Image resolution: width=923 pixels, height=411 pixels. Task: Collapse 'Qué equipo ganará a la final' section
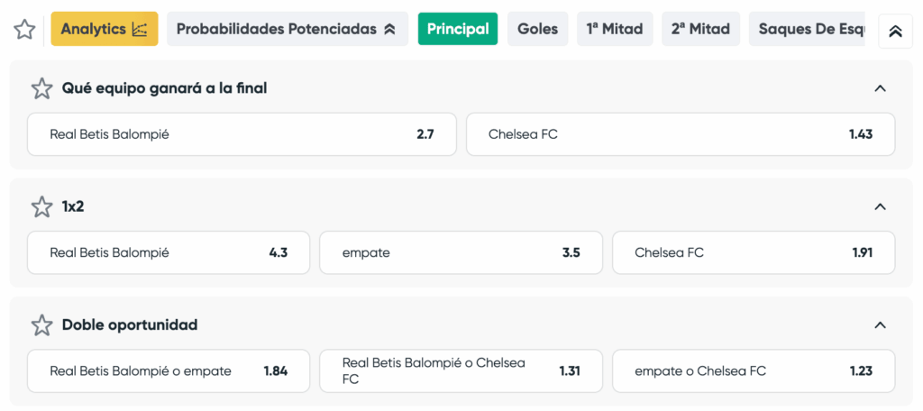point(880,89)
